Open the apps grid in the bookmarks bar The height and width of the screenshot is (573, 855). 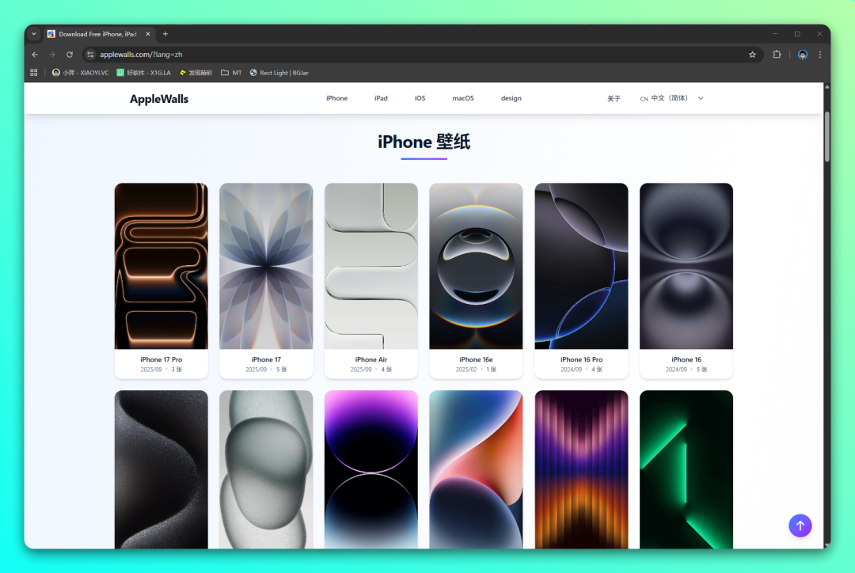[34, 73]
